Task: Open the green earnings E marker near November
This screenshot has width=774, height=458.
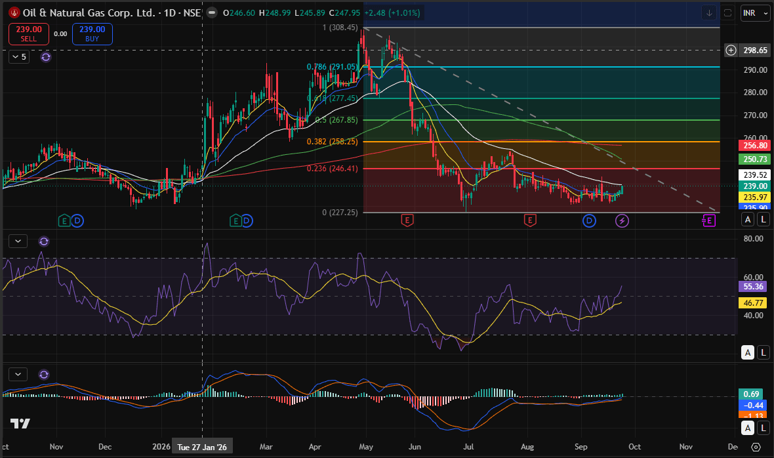Action: (64, 220)
